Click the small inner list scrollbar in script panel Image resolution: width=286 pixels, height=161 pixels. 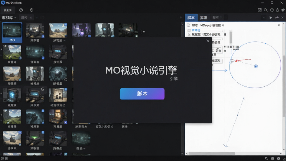click(x=231, y=37)
